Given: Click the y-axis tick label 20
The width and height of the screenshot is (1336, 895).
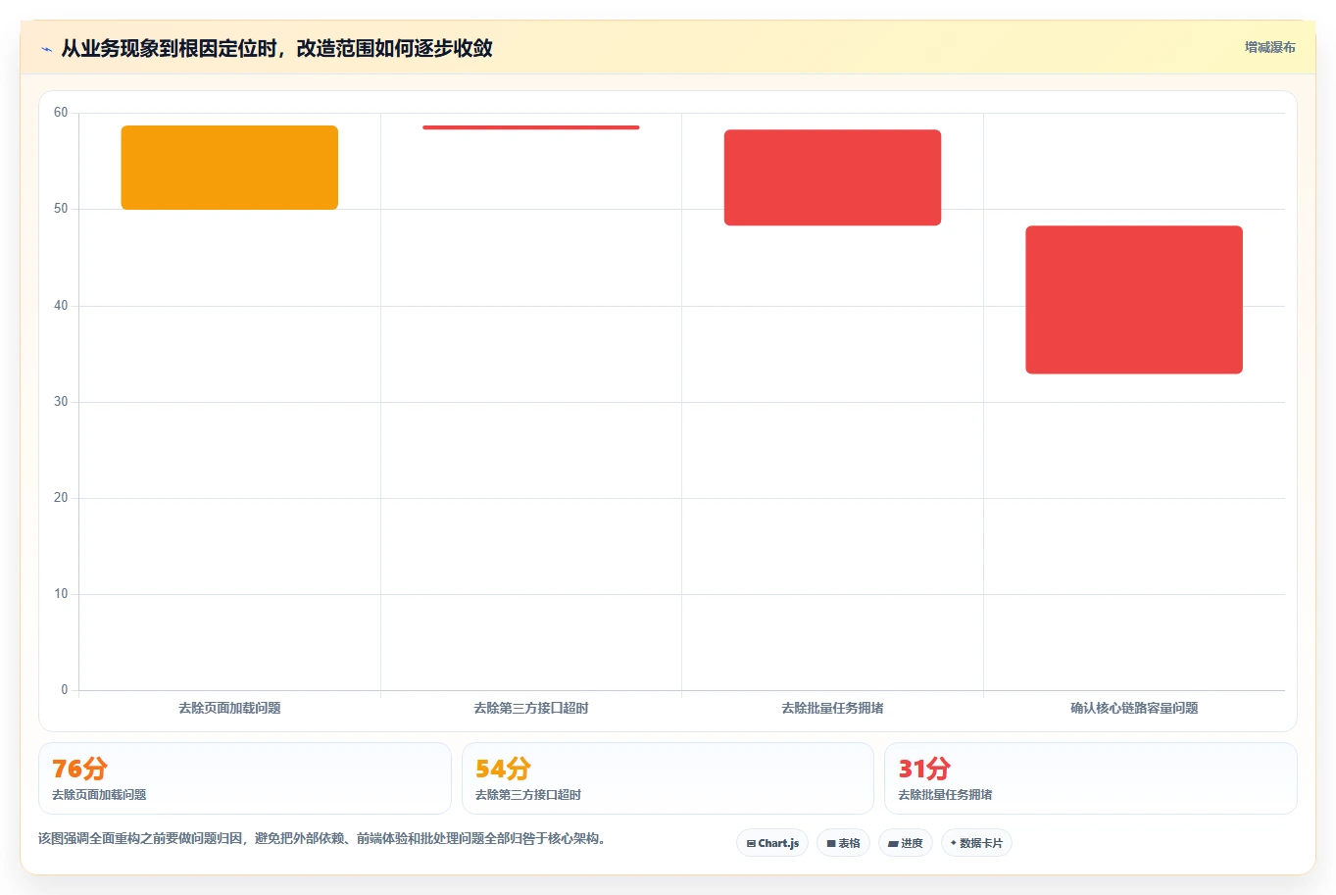Looking at the screenshot, I should (x=61, y=498).
